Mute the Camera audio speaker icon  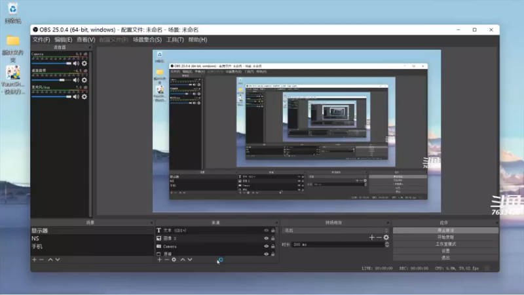pyautogui.click(x=76, y=63)
